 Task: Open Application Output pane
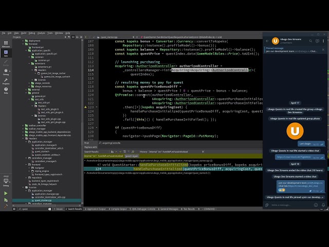click(x=95, y=209)
